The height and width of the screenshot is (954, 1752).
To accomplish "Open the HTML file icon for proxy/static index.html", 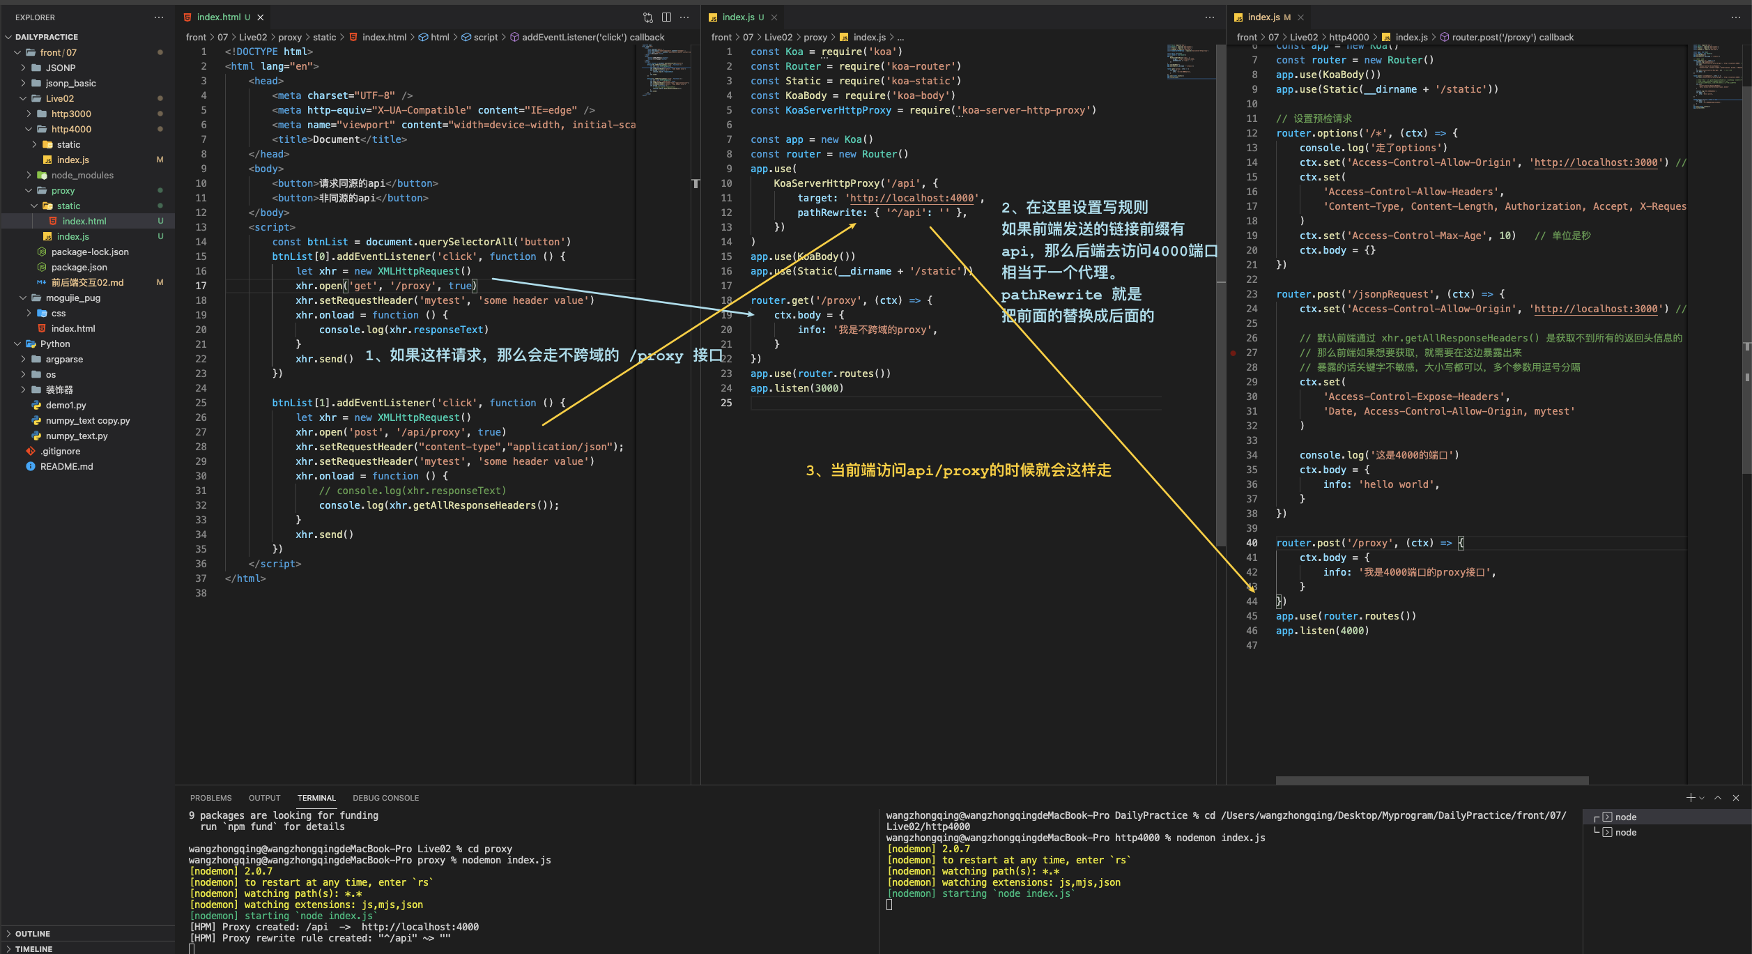I will click(x=53, y=221).
